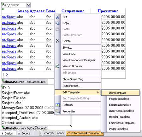The height and width of the screenshot is (137, 142).
Task: Choose View in Browser
Action: [x=78, y=66]
